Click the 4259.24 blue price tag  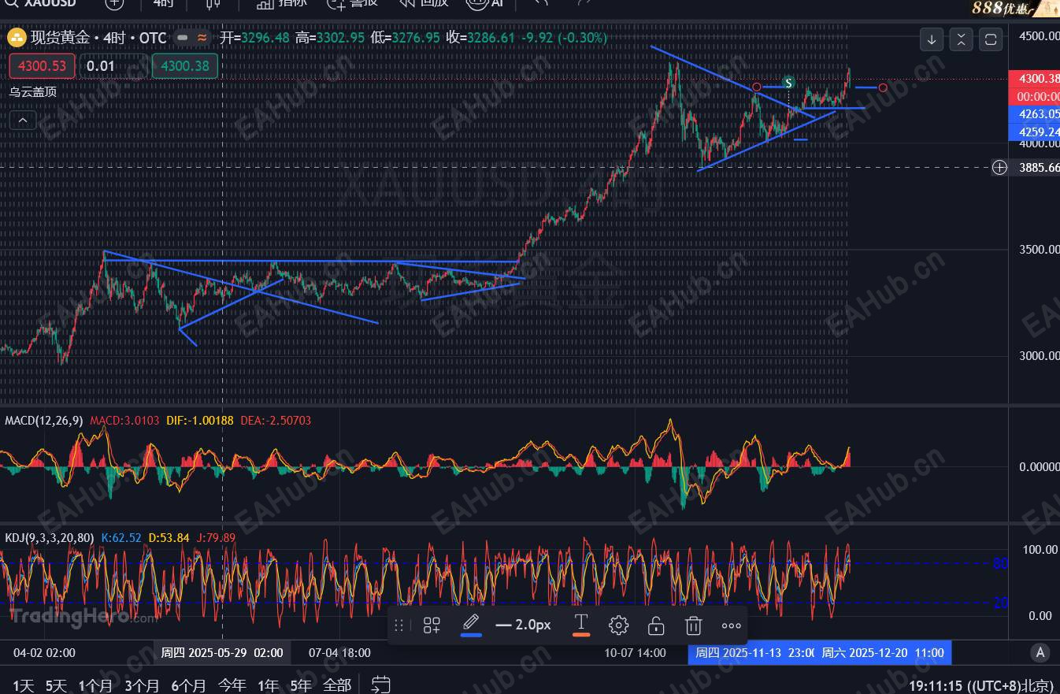click(1035, 132)
